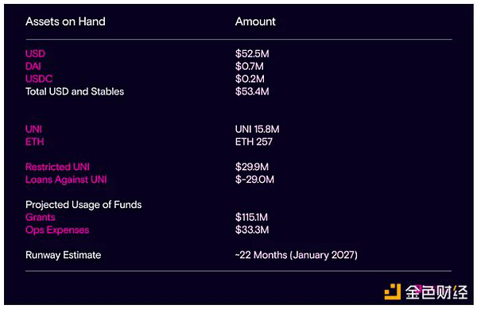Click the USDC asset label
Image resolution: width=477 pixels, height=309 pixels.
(x=39, y=79)
